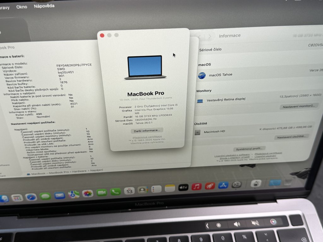Click the device name value bq20z451
The width and height of the screenshot is (323, 242).
[x=66, y=72]
